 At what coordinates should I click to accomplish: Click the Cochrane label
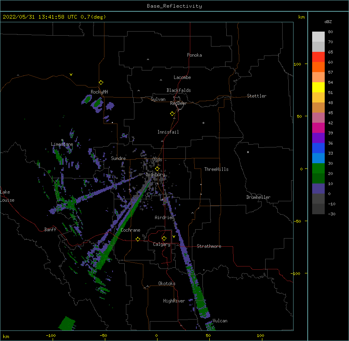[130, 230]
